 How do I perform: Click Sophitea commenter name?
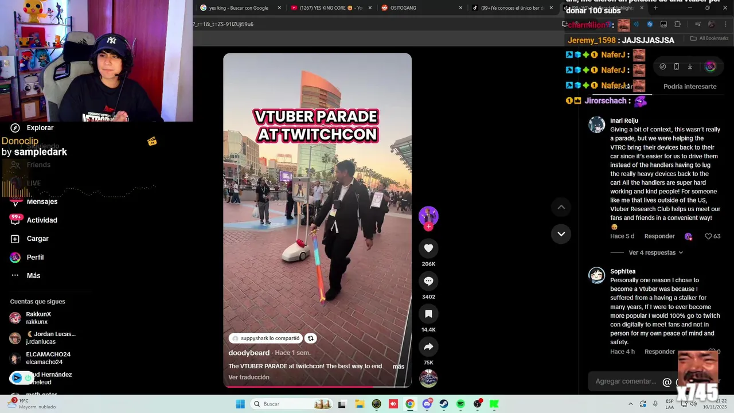(623, 271)
